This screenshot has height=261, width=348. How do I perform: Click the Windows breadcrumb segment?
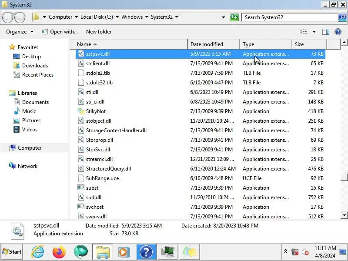pyautogui.click(x=132, y=17)
